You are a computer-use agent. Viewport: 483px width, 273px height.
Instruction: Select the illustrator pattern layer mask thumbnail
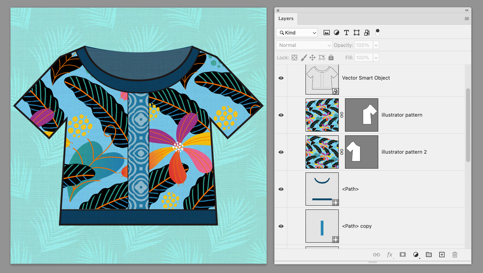click(x=361, y=115)
